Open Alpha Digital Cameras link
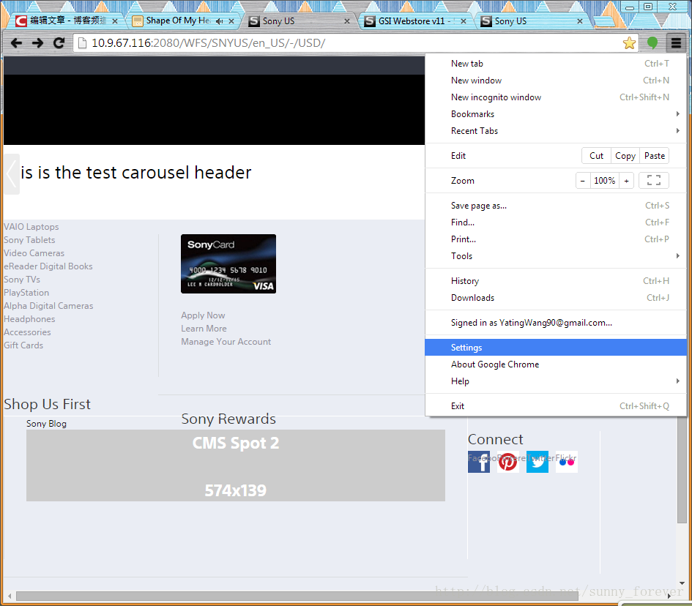 click(x=48, y=306)
